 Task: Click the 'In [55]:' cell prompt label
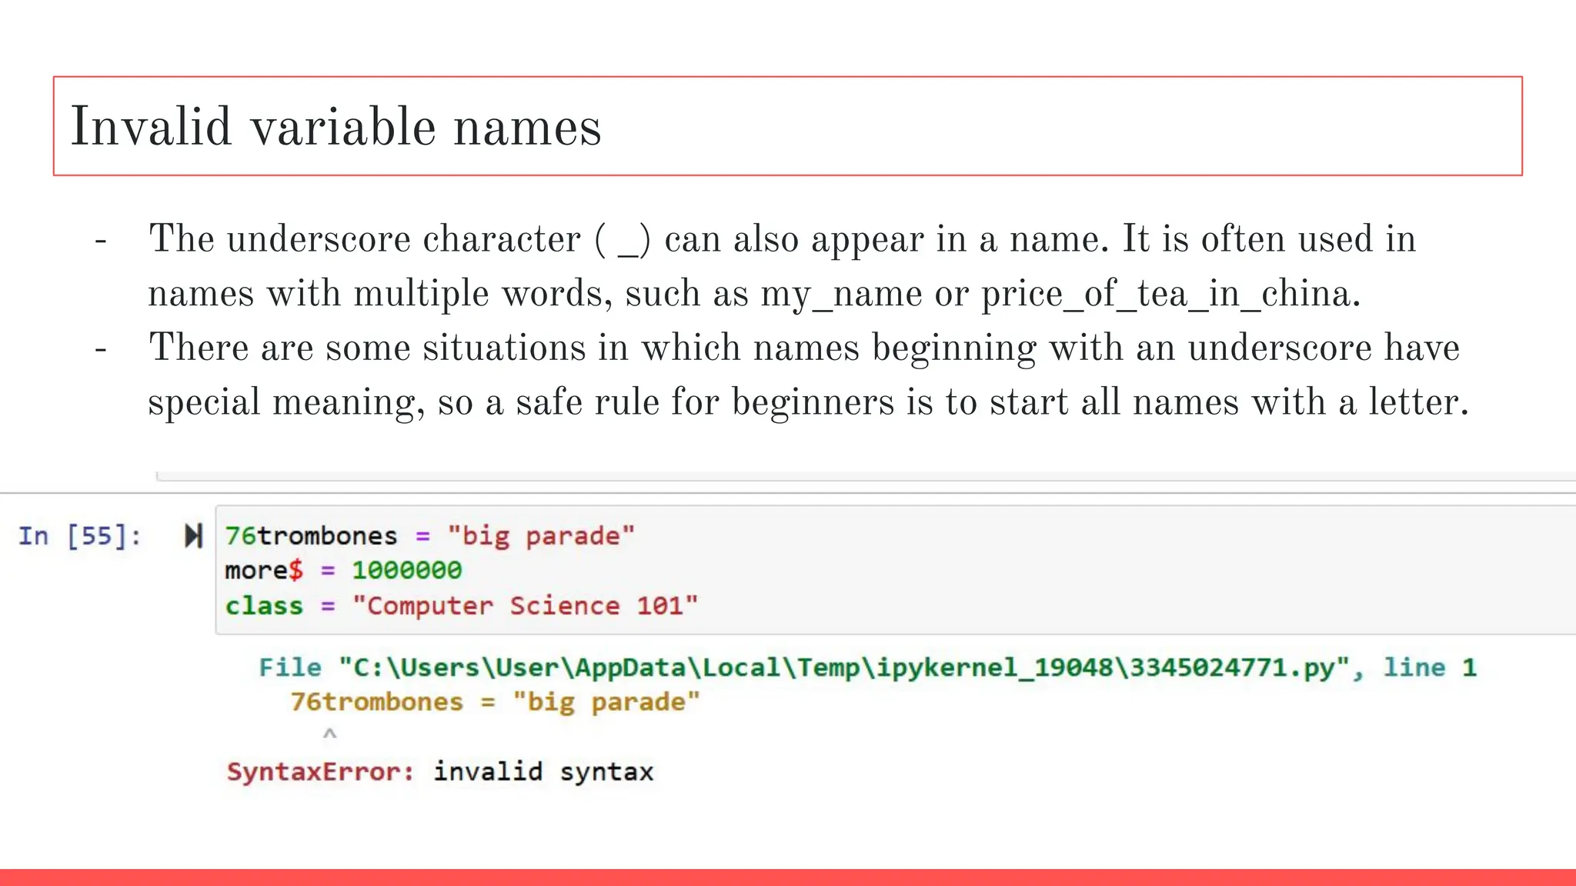tap(80, 536)
